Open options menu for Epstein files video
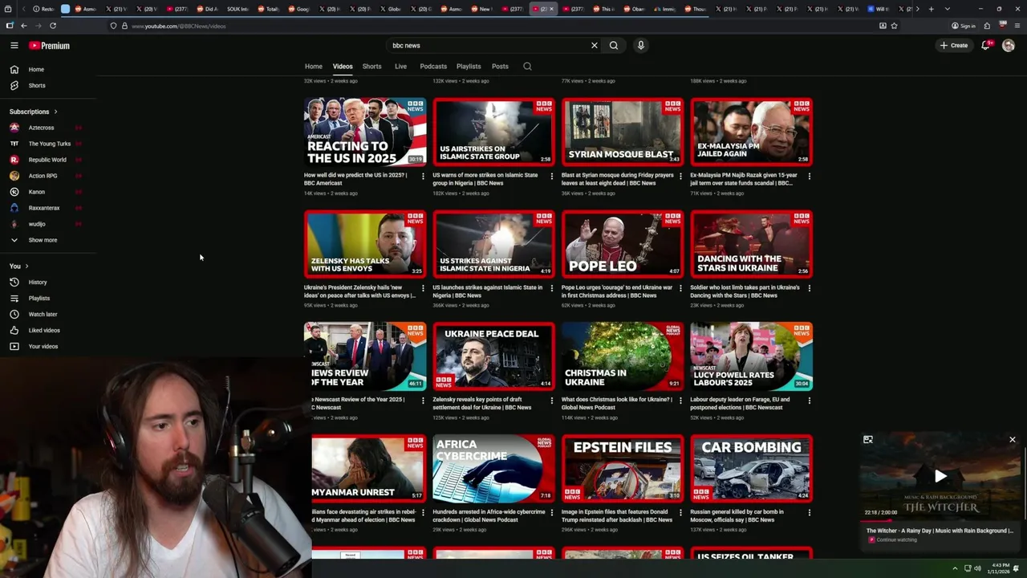The height and width of the screenshot is (578, 1027). [x=680, y=514]
